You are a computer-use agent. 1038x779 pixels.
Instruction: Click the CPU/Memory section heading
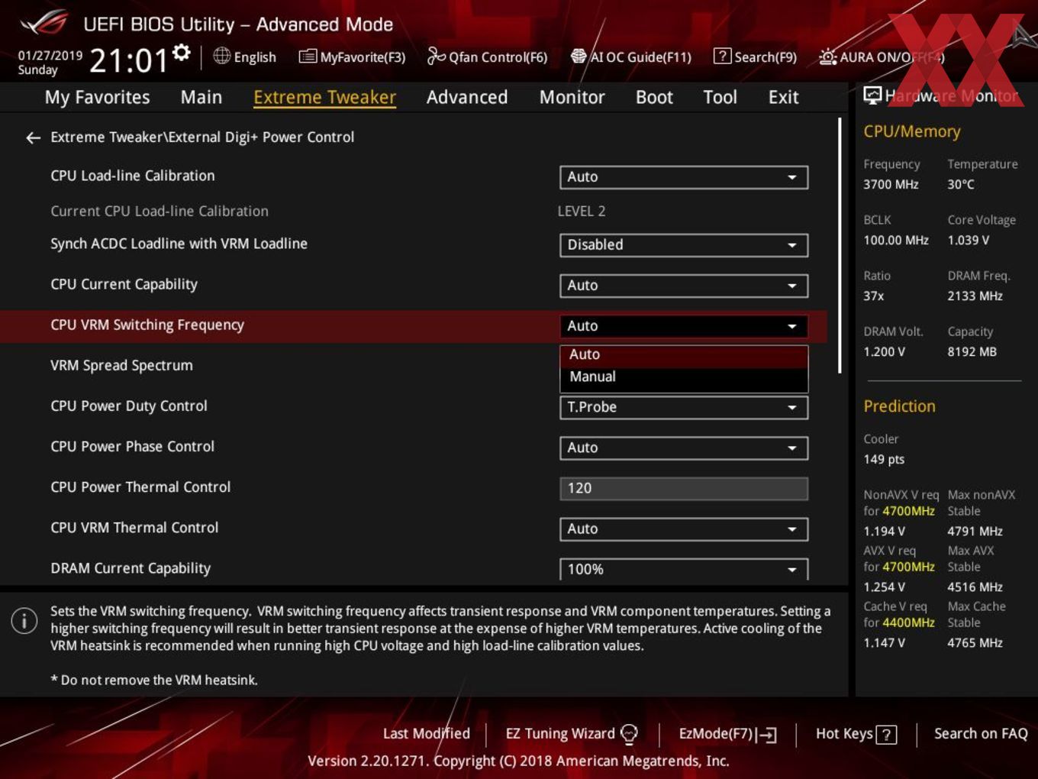[x=912, y=131]
